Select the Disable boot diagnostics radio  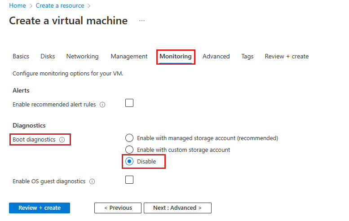(x=129, y=162)
